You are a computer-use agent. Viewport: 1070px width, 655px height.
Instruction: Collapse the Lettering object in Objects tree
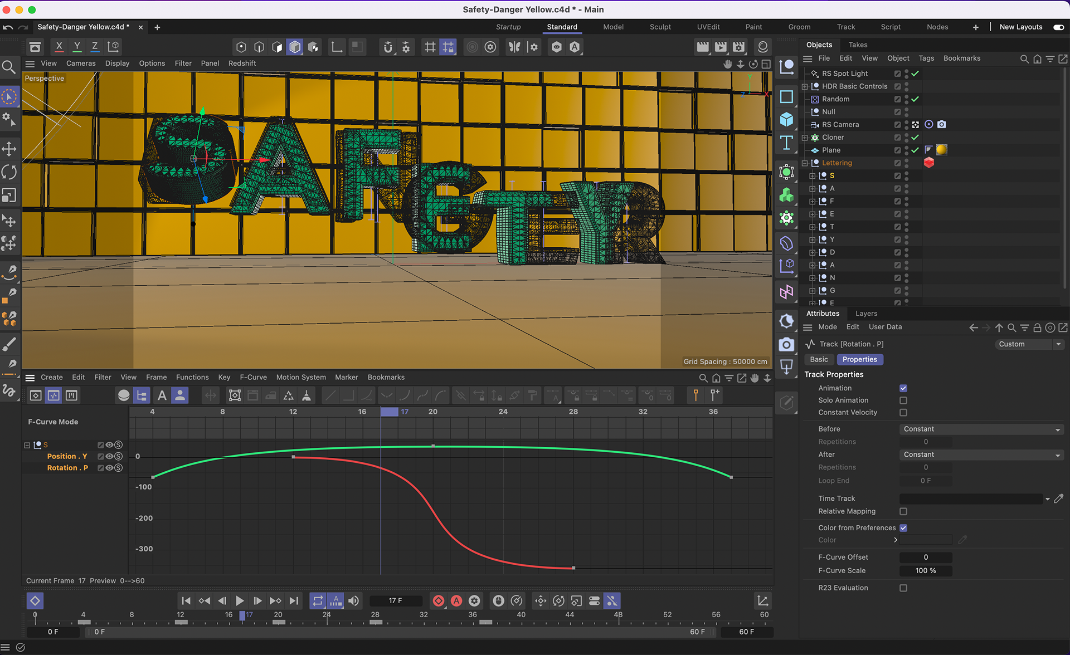pyautogui.click(x=805, y=163)
